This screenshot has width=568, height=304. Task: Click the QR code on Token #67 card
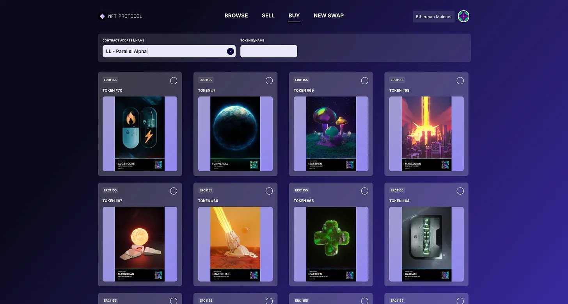pos(158,275)
